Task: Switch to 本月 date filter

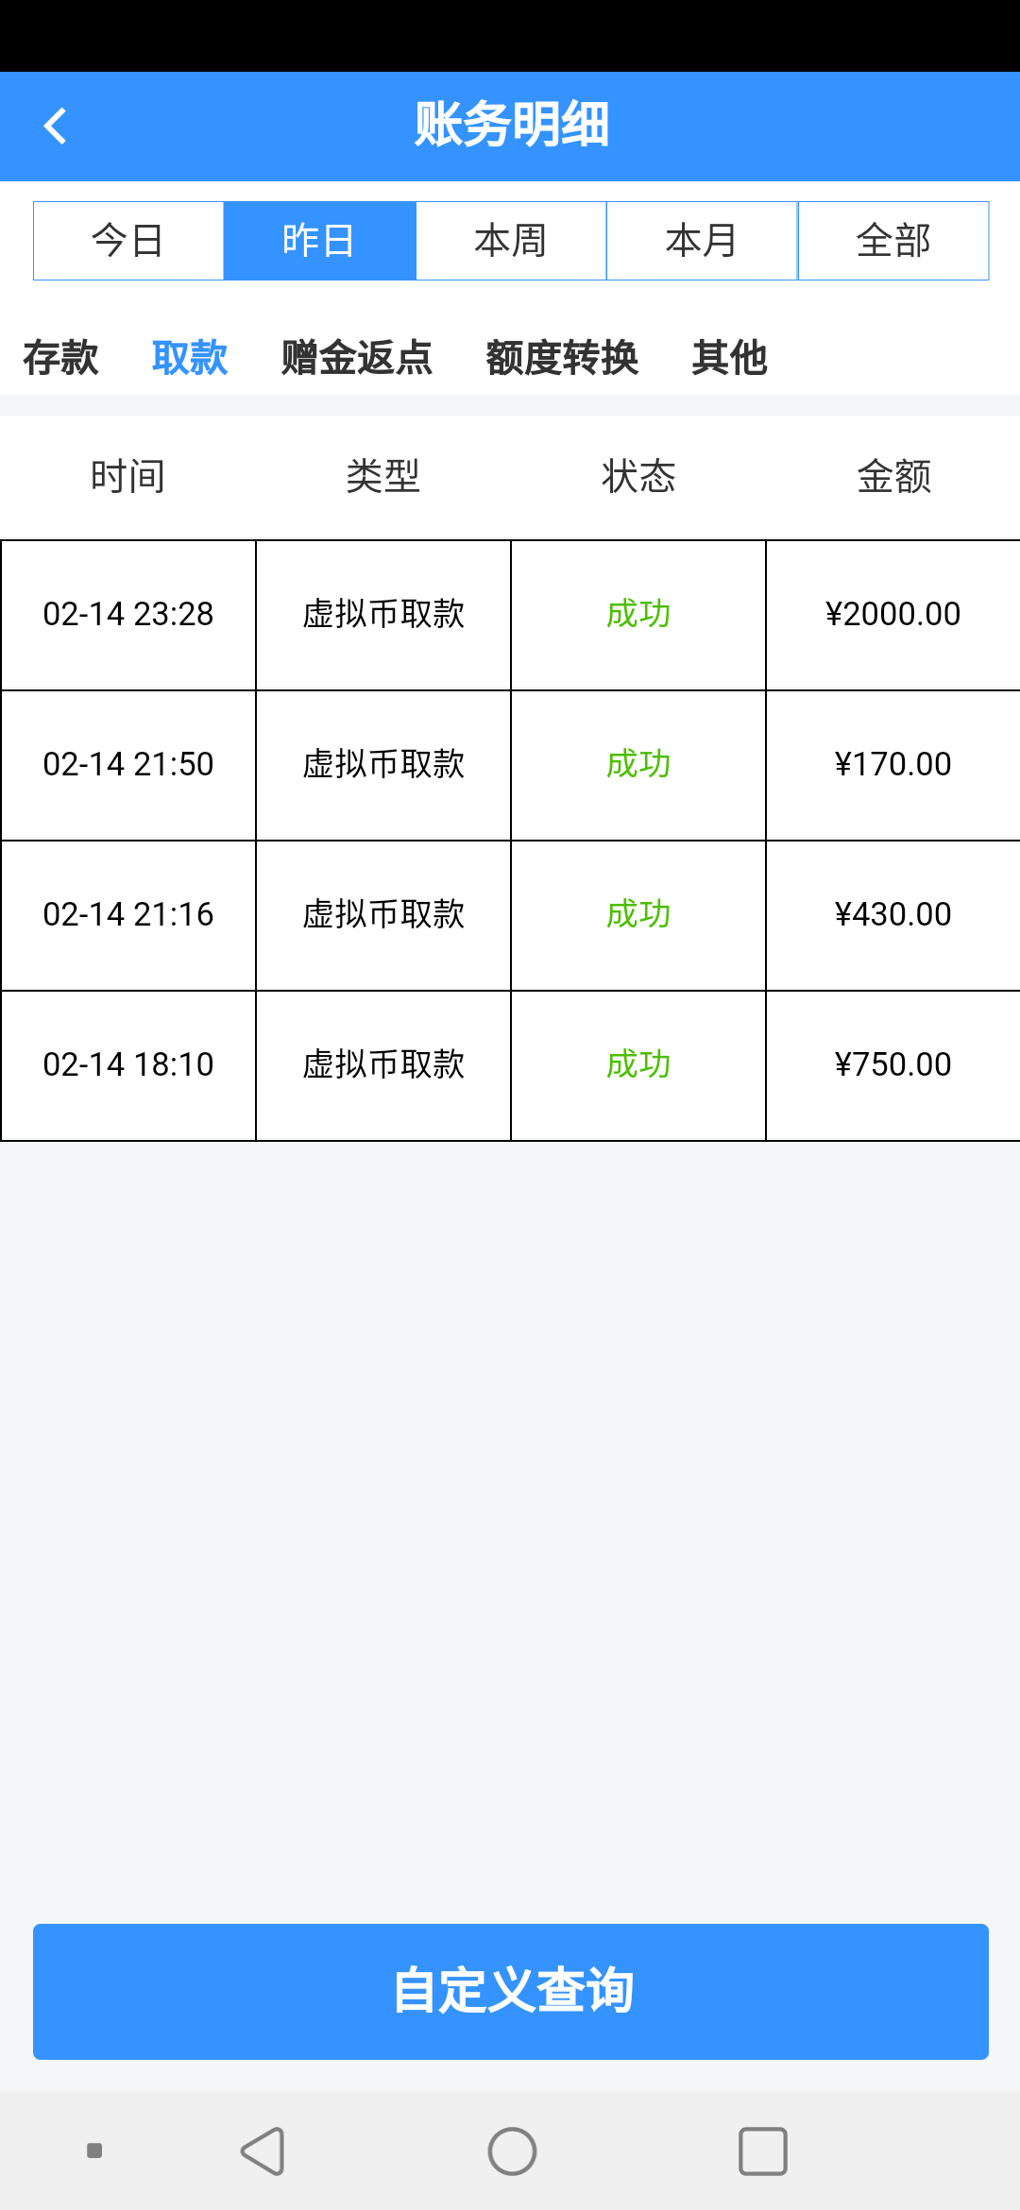Action: click(x=702, y=241)
